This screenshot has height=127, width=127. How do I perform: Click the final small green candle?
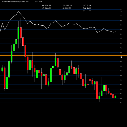(x=116, y=97)
